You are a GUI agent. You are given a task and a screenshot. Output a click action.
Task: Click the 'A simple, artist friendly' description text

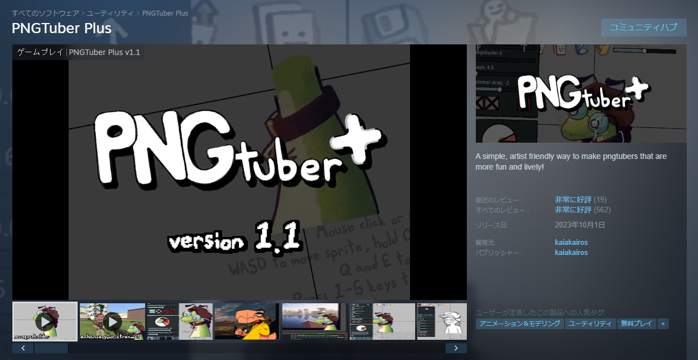571,162
